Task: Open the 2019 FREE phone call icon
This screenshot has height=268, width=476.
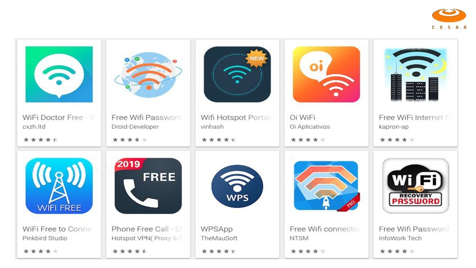Action: click(148, 186)
